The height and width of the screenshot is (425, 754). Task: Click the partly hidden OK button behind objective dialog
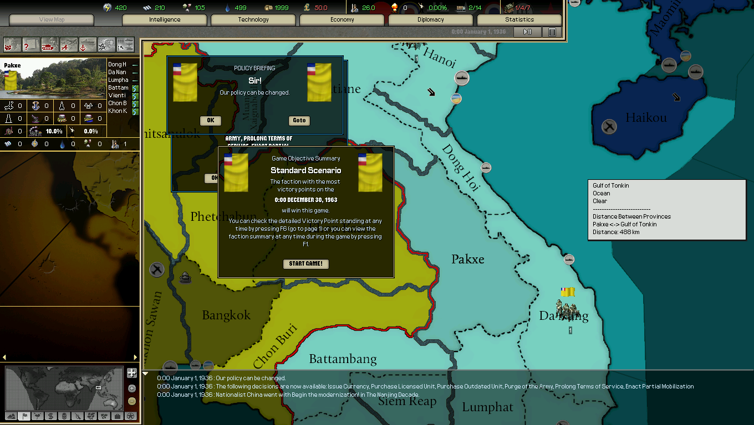coord(211,178)
